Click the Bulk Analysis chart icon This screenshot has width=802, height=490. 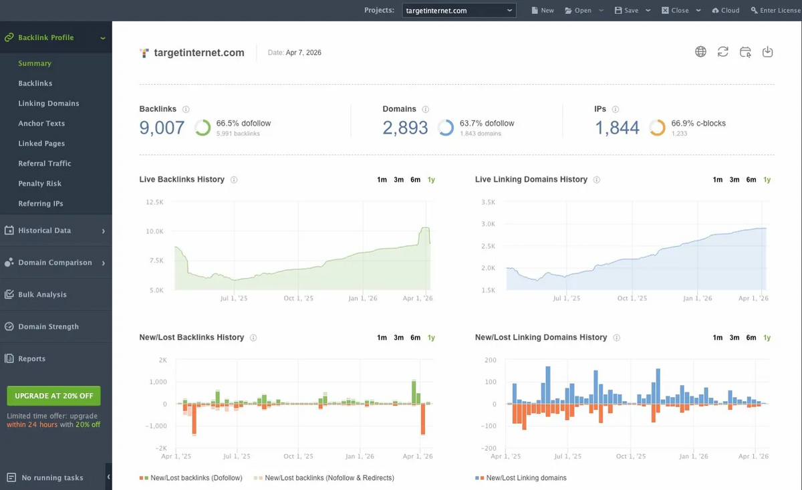[x=9, y=294]
